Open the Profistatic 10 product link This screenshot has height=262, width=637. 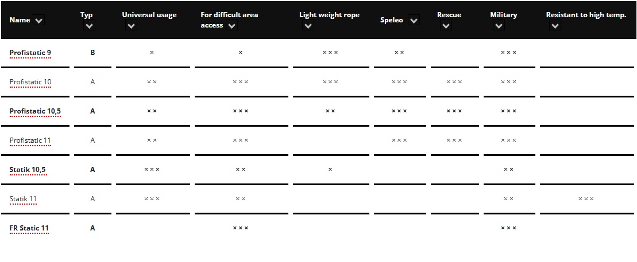coord(30,82)
